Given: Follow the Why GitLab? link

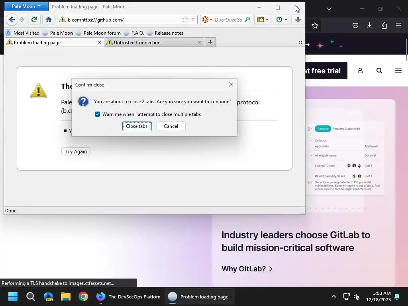Looking at the screenshot, I should point(247,269).
